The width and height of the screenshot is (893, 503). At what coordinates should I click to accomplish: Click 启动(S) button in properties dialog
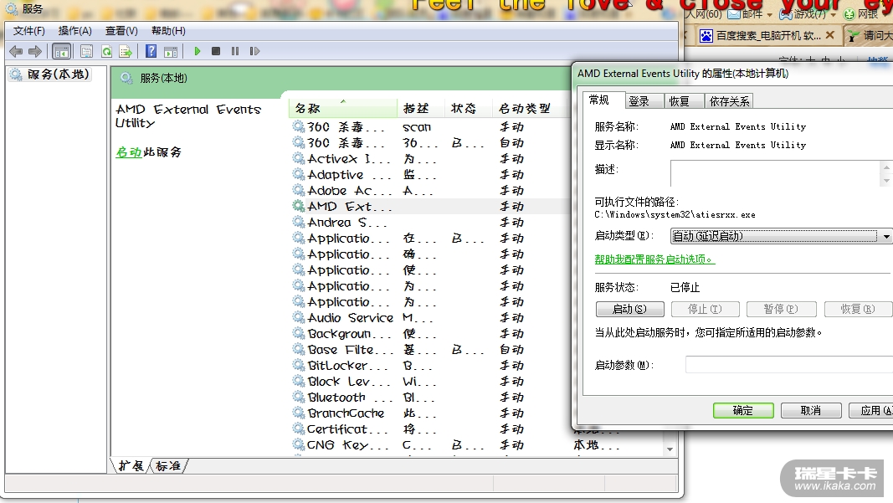click(629, 309)
